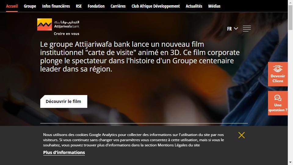
Task: Open the hamburger menu icon
Action: coord(247,29)
